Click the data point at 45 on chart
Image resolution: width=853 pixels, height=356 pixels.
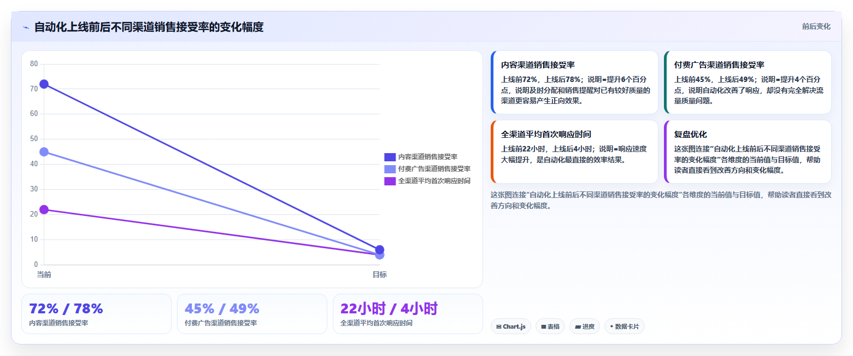[x=44, y=152]
